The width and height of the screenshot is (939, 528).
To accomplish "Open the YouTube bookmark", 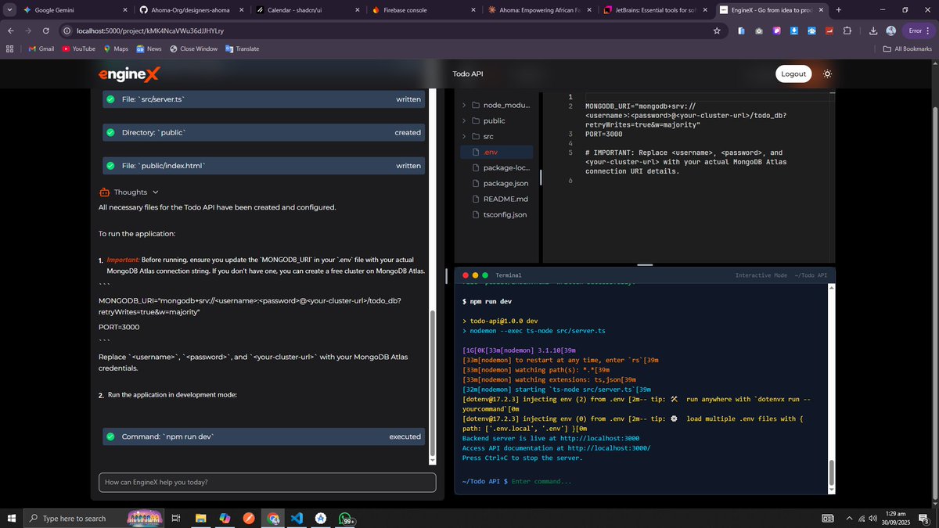I will pyautogui.click(x=78, y=48).
